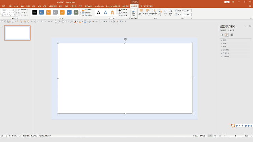Apply the orange patterned A WordArt style
Screen dimensions: 253x142
click(x=112, y=12)
